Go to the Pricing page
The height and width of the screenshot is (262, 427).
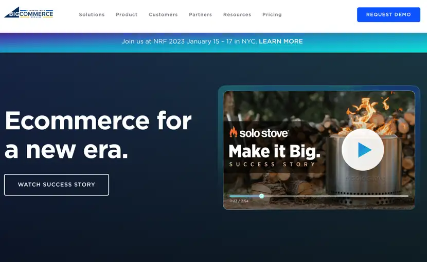(272, 15)
